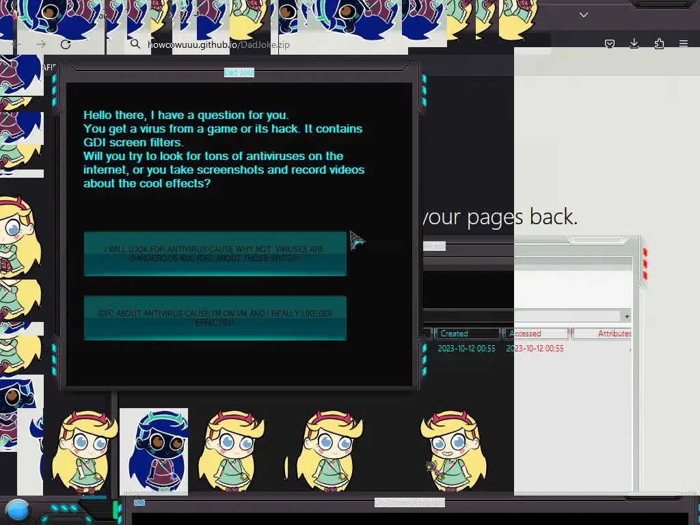Select the Accessed date 2023-10-12 00:55 cell
This screenshot has height=525, width=700.
[x=535, y=348]
